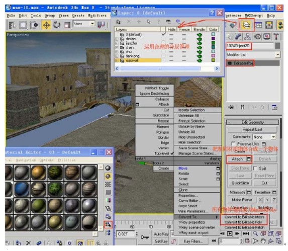This screenshot has height=251, width=288.
Task: Choose Convert to Editable Poly
Action: [243, 222]
